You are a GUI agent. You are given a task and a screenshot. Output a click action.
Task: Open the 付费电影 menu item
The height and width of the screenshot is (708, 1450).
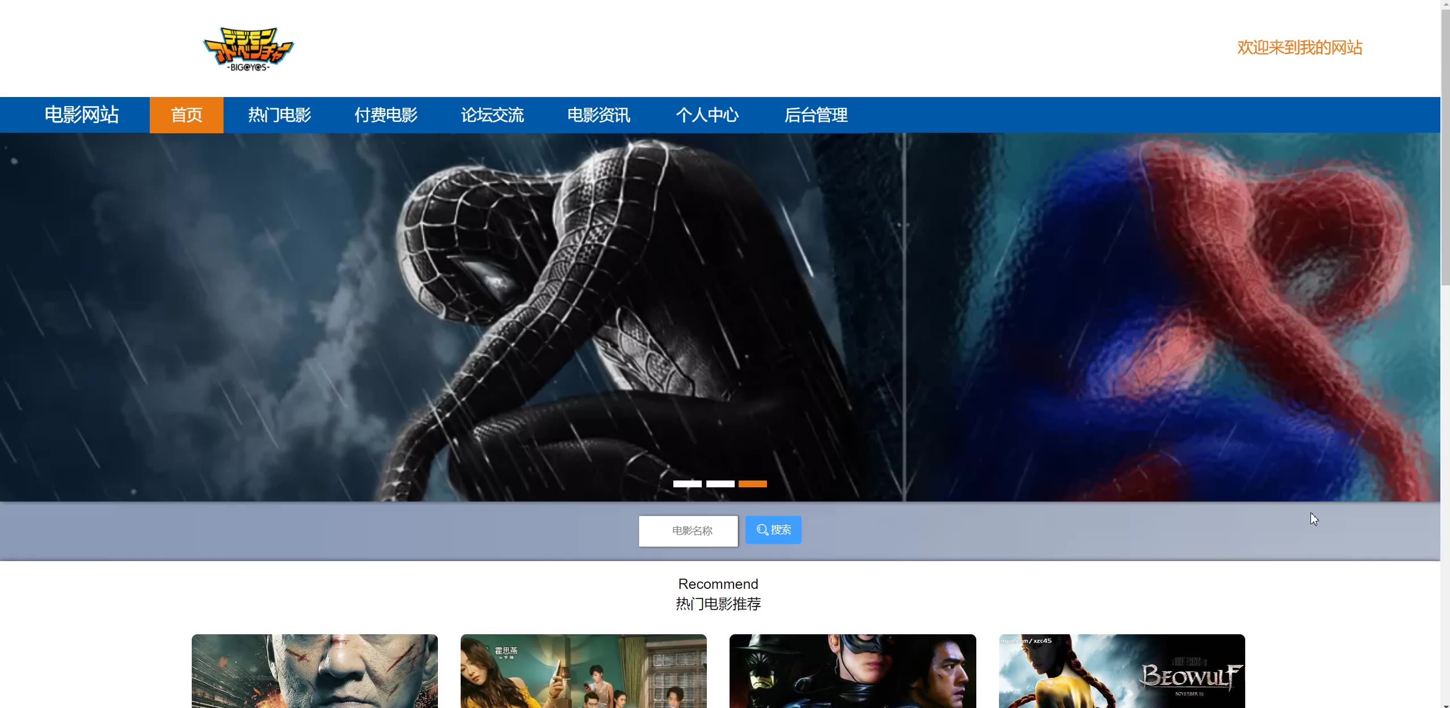(x=386, y=115)
